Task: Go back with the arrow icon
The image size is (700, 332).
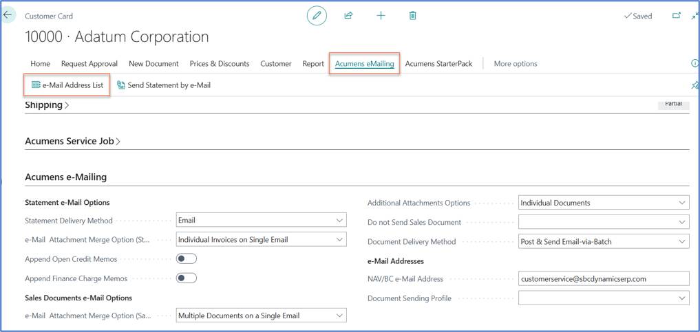Action: click(x=8, y=14)
